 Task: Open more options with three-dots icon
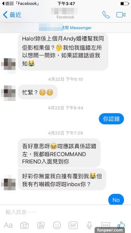105,225
